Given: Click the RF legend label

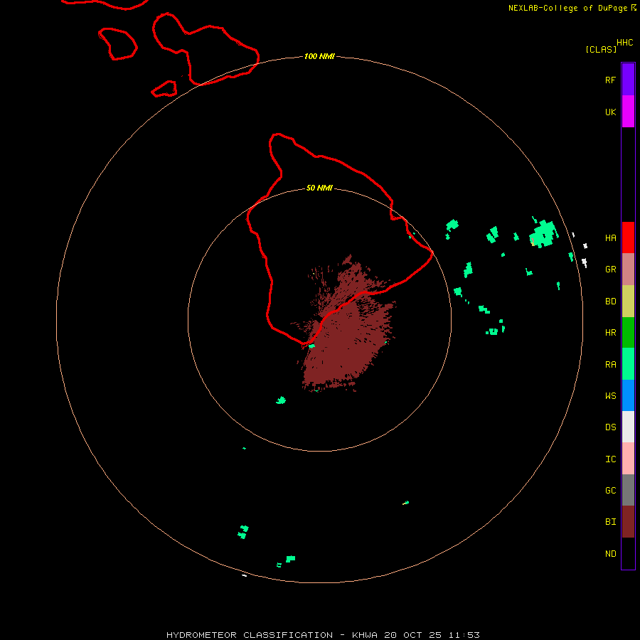Looking at the screenshot, I should [610, 80].
